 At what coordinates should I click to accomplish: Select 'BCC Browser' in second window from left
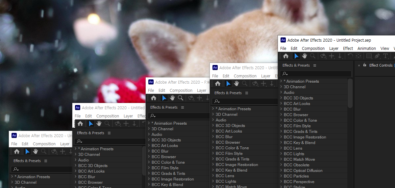tap(90, 182)
